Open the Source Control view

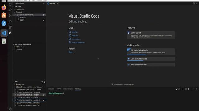tap(10, 16)
